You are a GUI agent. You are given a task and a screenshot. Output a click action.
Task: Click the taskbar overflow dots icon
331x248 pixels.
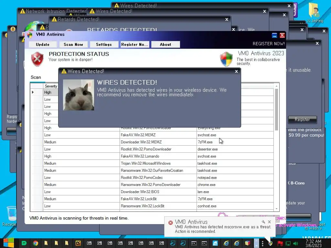pyautogui.click(x=262, y=243)
